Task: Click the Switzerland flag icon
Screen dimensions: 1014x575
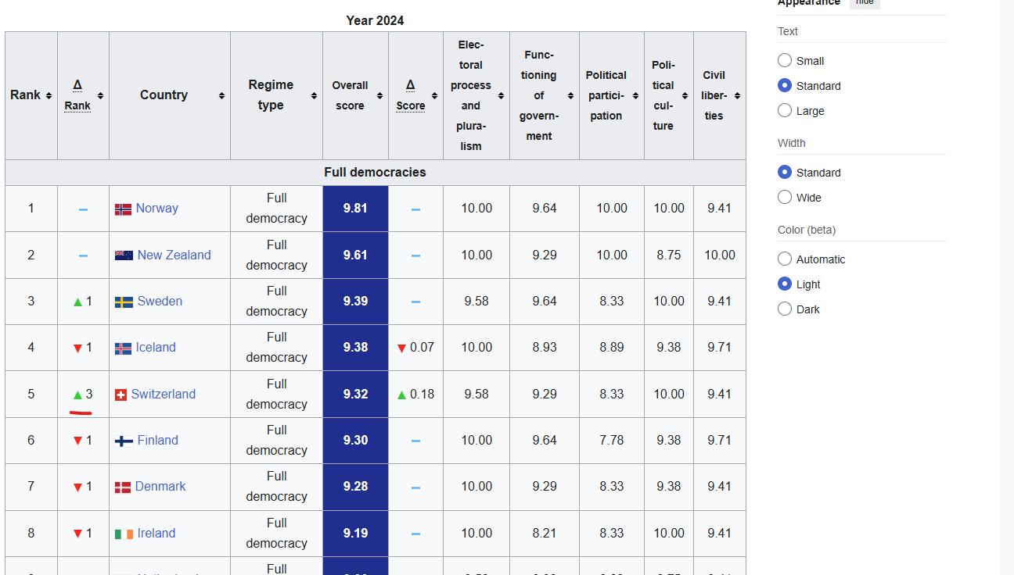Action: tap(120, 395)
